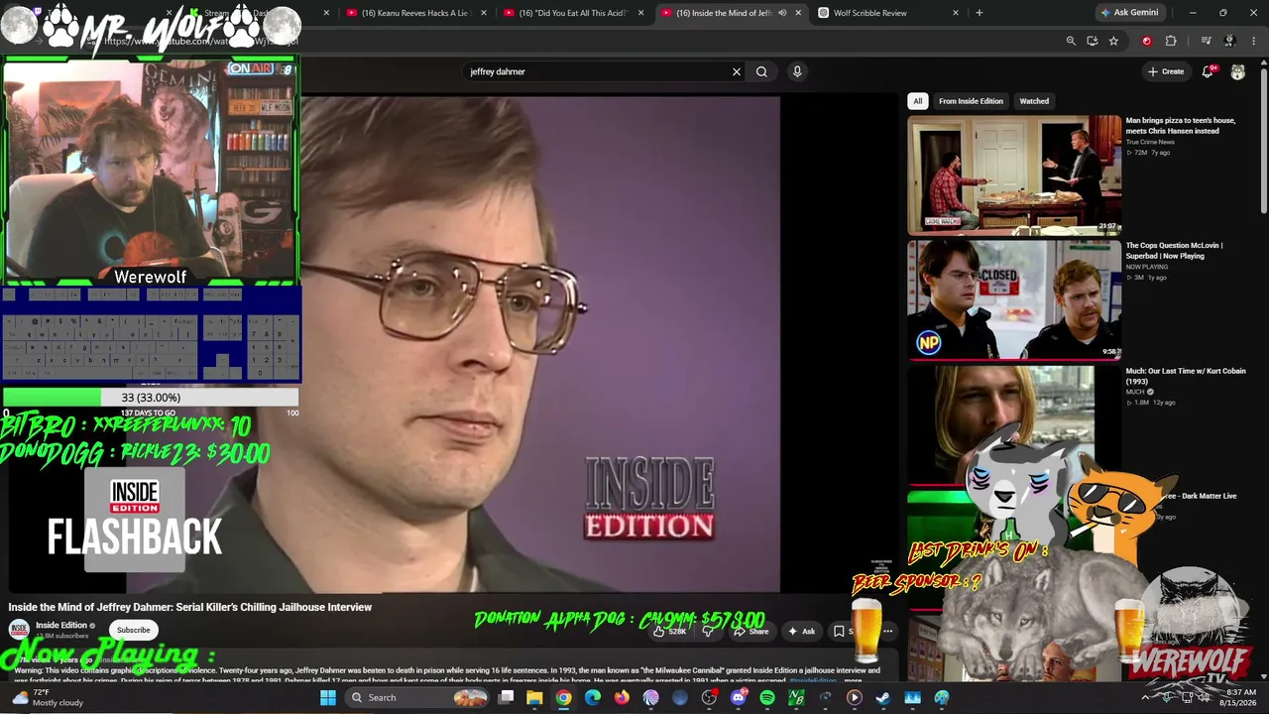
Task: Open Chrome extensions puzzle icon
Action: tap(1171, 41)
